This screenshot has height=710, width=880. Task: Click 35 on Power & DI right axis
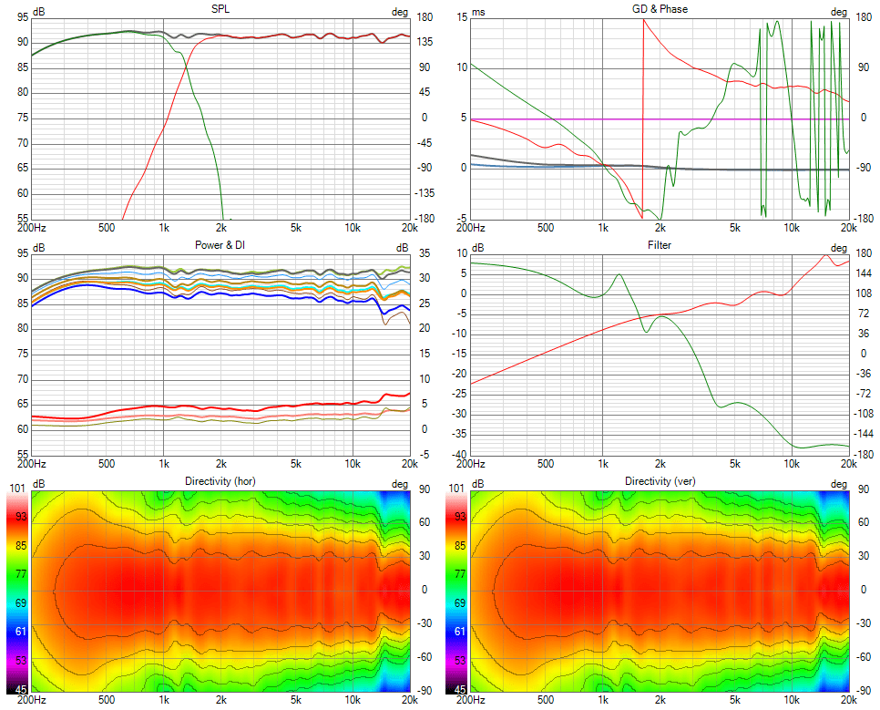click(x=425, y=253)
